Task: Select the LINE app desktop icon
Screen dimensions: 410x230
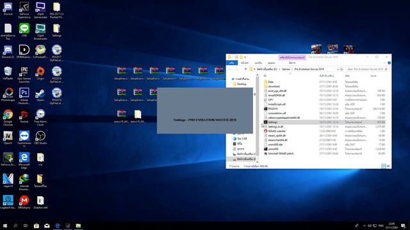Action: point(24,30)
